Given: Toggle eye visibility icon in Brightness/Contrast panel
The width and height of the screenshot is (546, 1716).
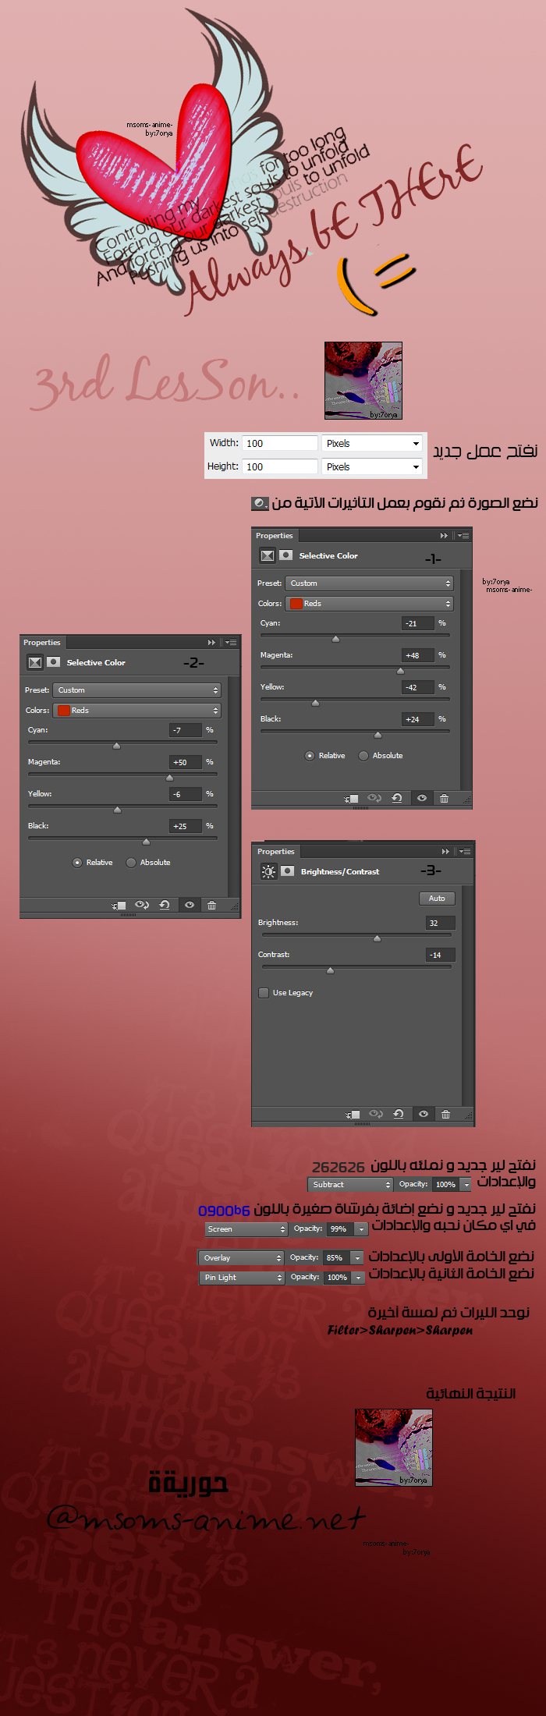Looking at the screenshot, I should click(x=423, y=1114).
